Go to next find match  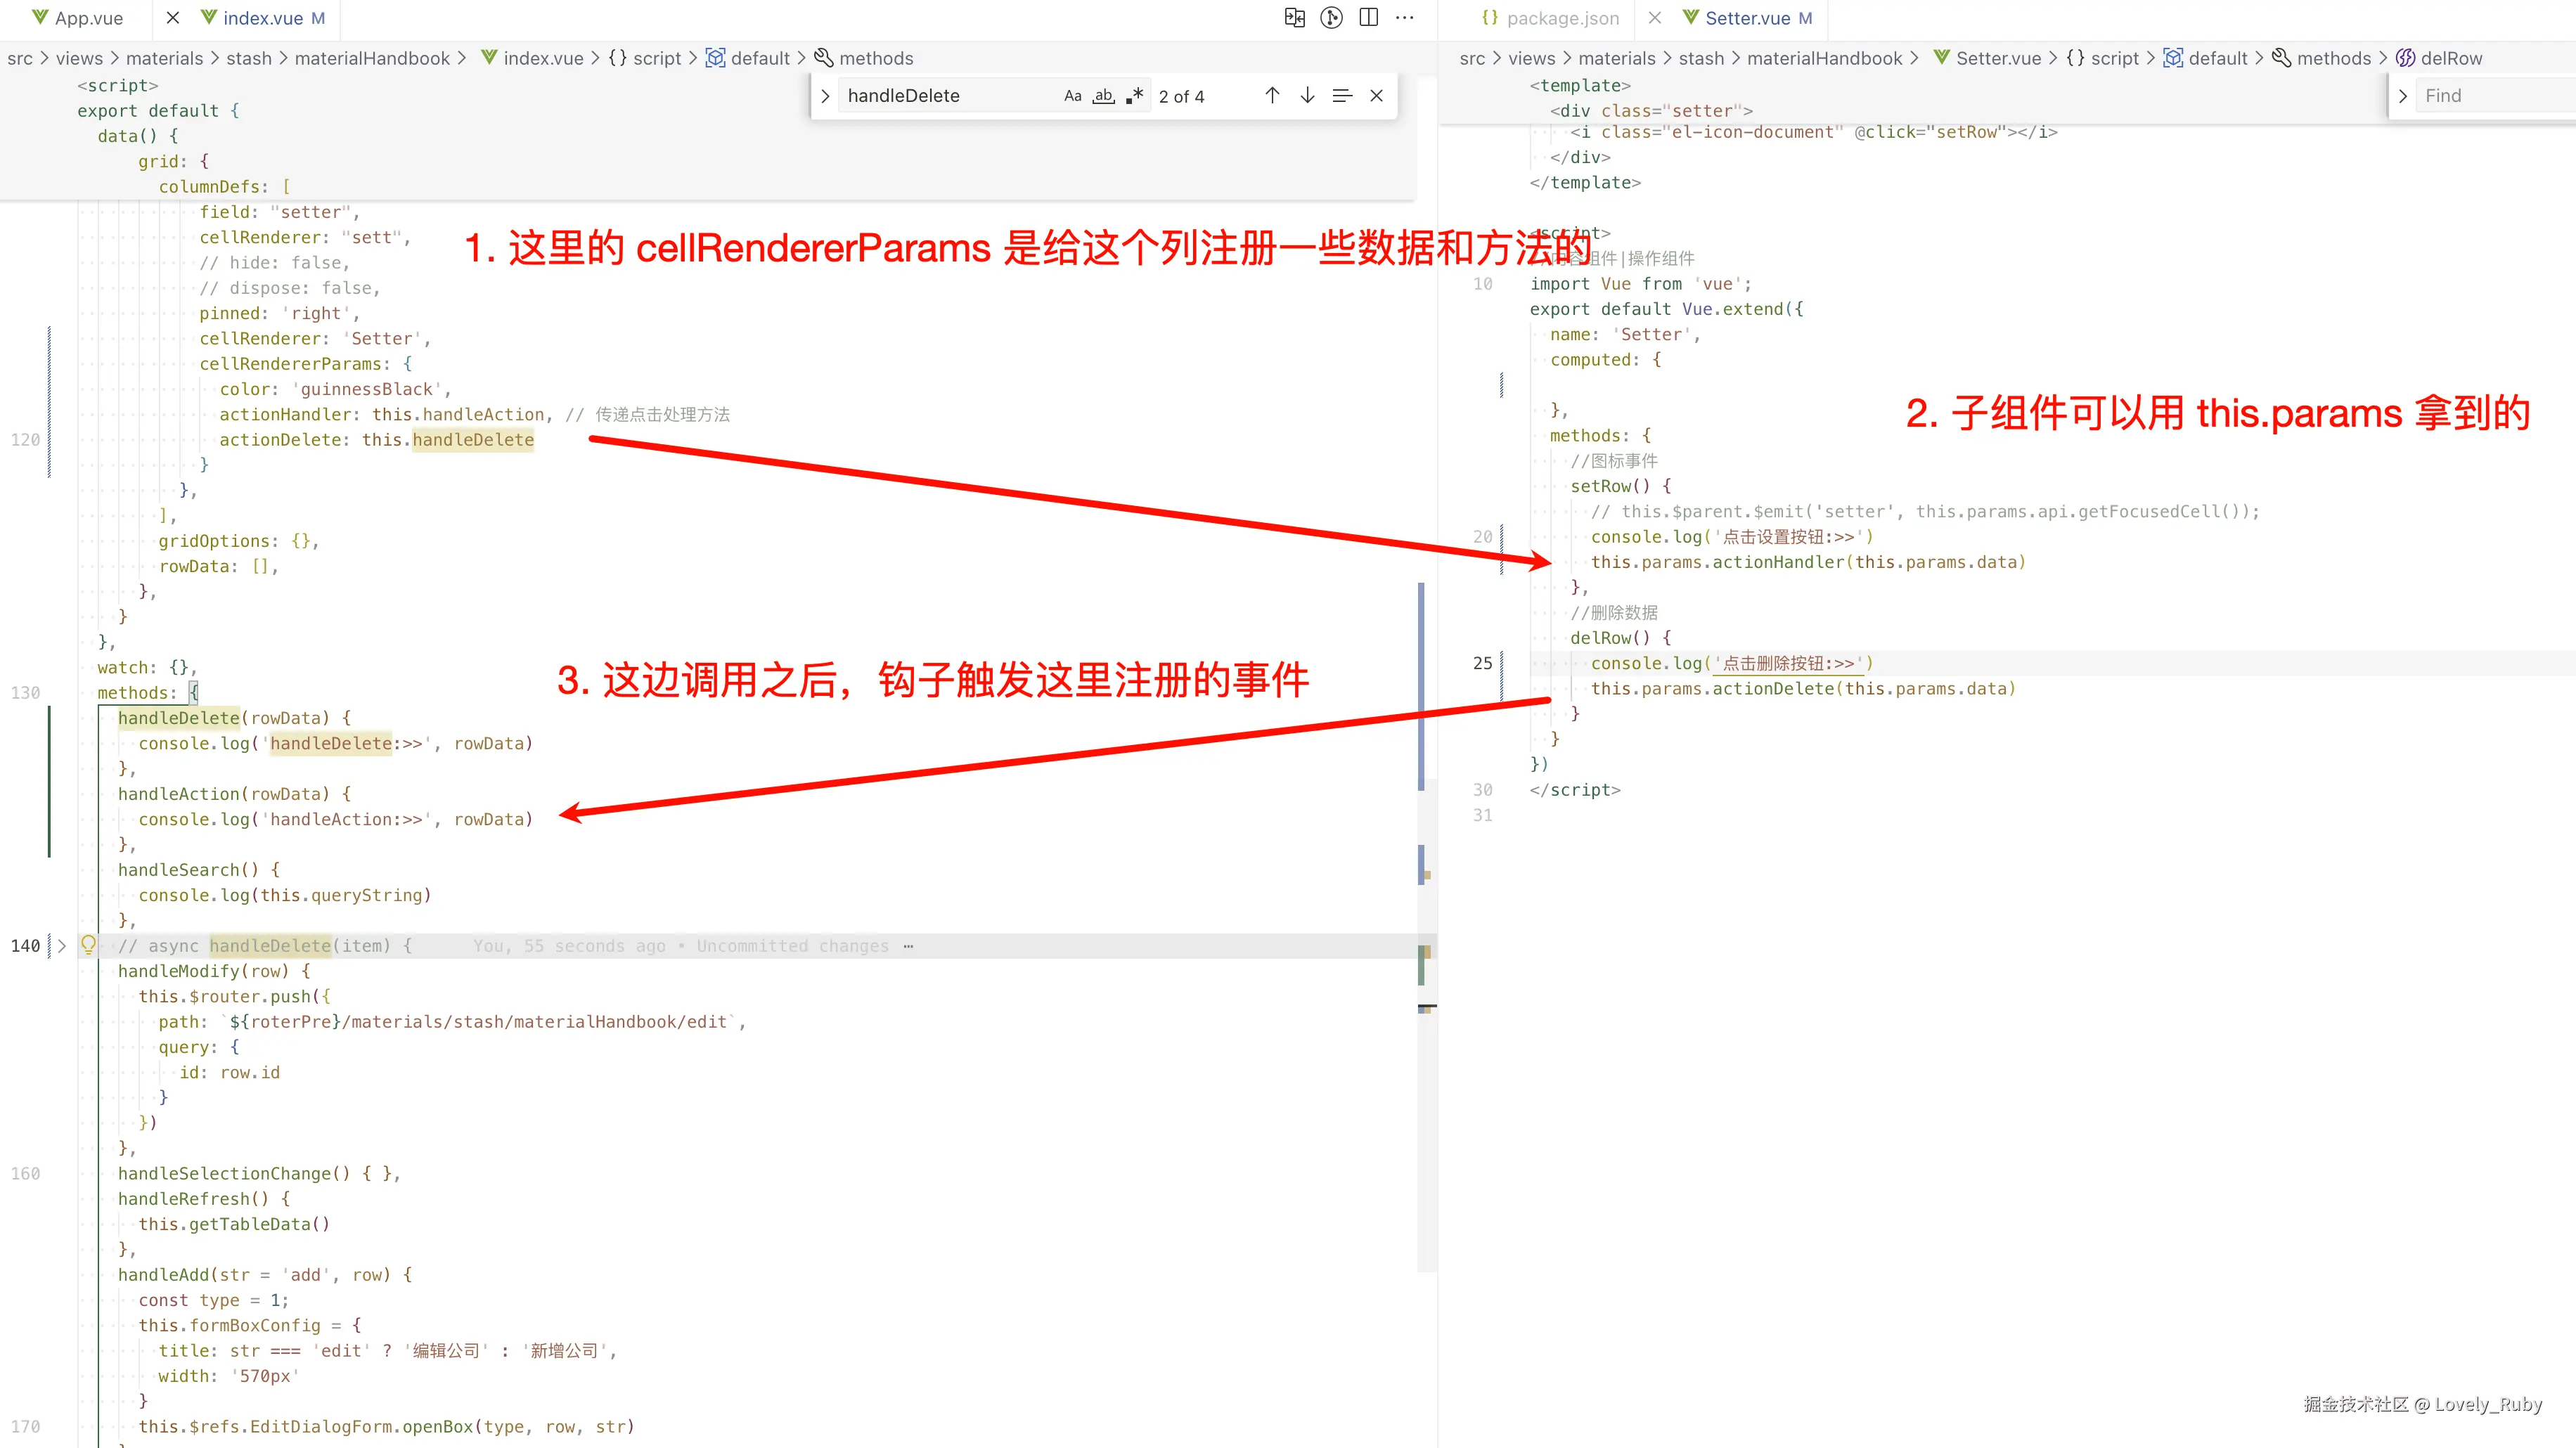click(1307, 95)
